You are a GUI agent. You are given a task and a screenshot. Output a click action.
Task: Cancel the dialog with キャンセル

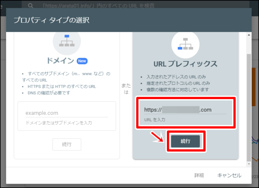point(229,175)
